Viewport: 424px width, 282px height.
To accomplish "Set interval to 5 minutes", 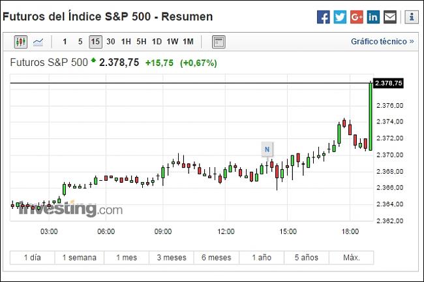I will click(80, 42).
